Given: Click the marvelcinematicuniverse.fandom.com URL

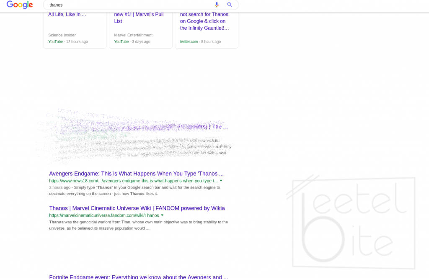Looking at the screenshot, I should coord(104,215).
